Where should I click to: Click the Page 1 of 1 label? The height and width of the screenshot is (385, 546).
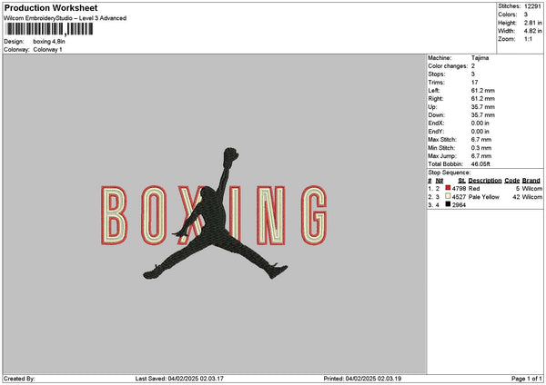tap(527, 379)
